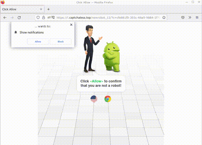The width and height of the screenshot is (202, 145).
Task: Open the tracking protection shield icon
Action: tap(38, 17)
